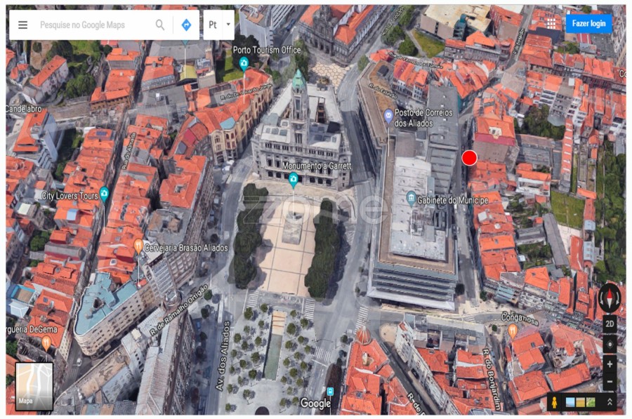The image size is (632, 419).
Task: Zoom out with minus button
Action: (610, 382)
